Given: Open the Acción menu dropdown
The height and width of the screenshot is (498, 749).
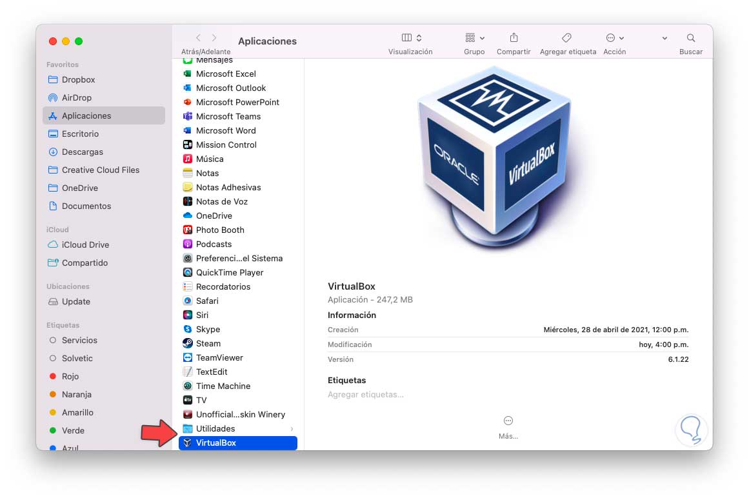Looking at the screenshot, I should coord(615,37).
